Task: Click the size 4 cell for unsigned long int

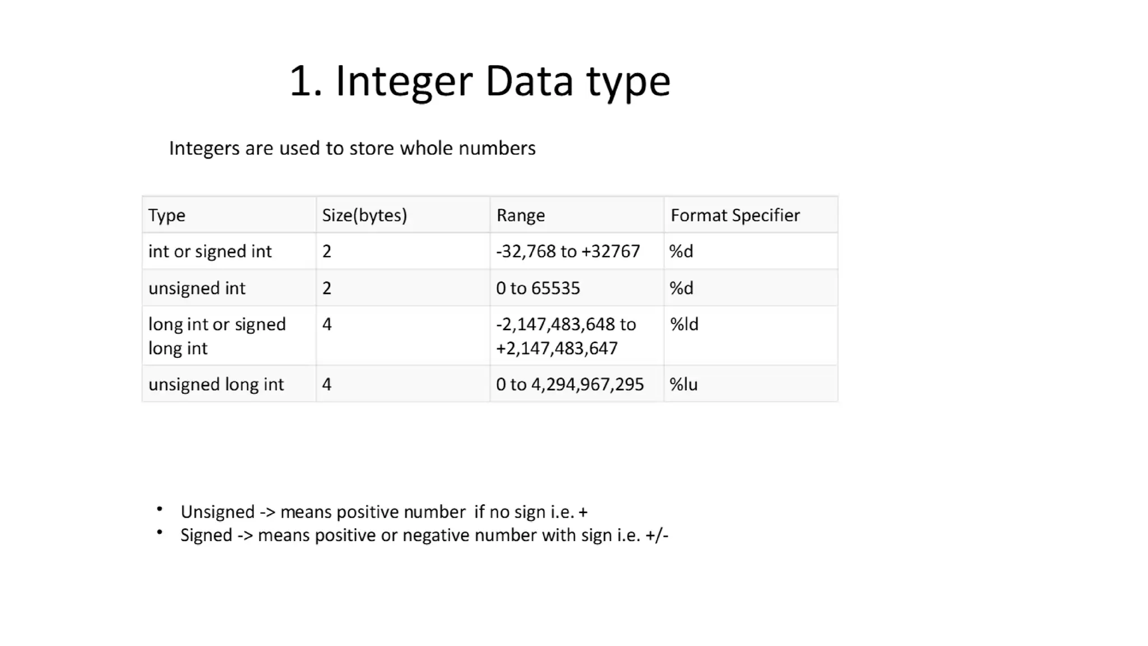Action: click(x=403, y=384)
